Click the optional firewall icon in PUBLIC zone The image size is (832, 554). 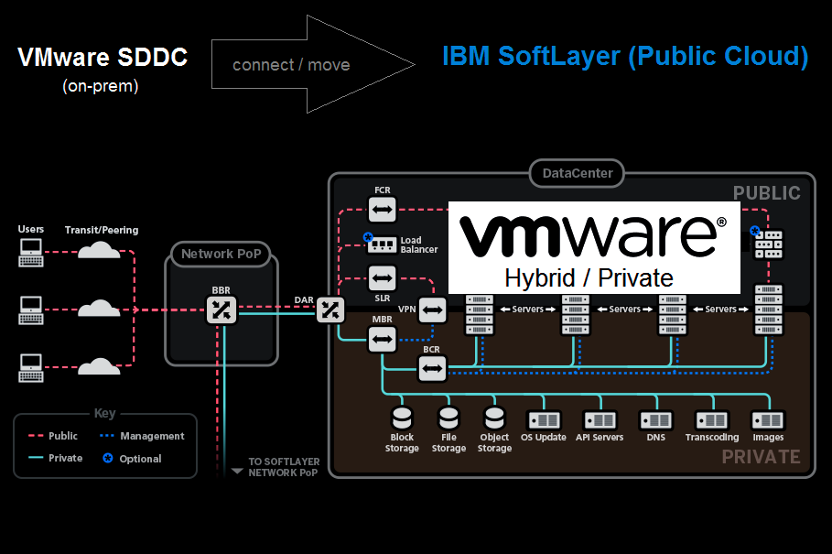pyautogui.click(x=768, y=244)
